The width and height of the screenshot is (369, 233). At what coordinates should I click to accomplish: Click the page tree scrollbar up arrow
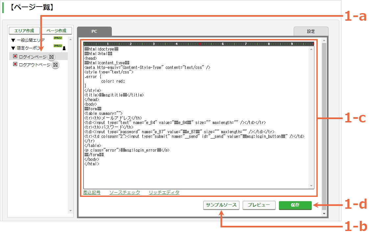(x=70, y=39)
